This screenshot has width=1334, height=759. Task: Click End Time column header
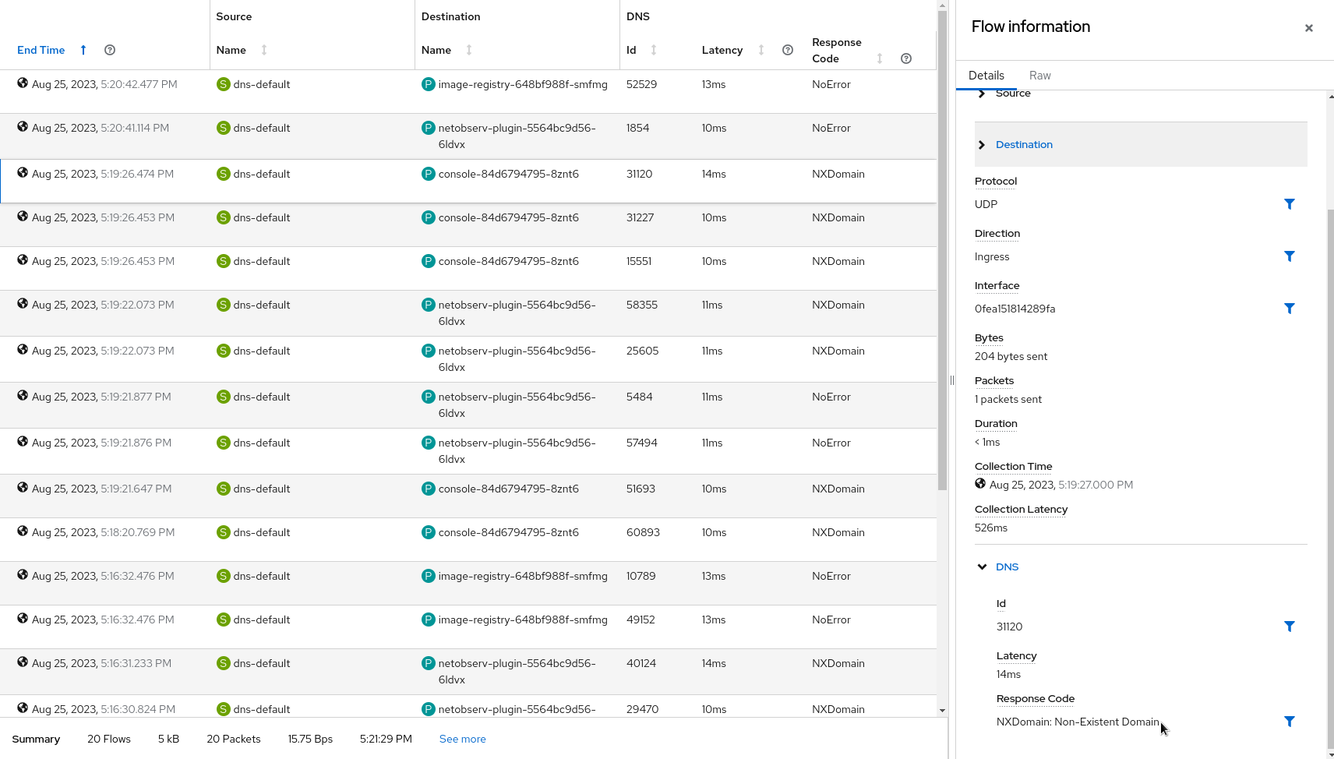point(41,50)
